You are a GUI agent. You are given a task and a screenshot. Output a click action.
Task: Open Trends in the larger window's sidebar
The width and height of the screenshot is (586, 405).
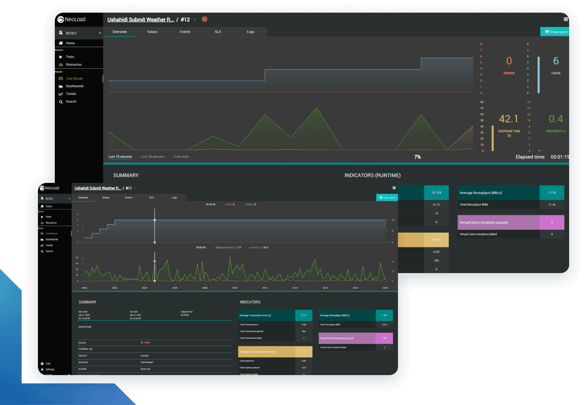click(x=61, y=94)
